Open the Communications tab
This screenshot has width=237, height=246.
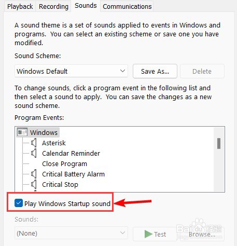(127, 6)
